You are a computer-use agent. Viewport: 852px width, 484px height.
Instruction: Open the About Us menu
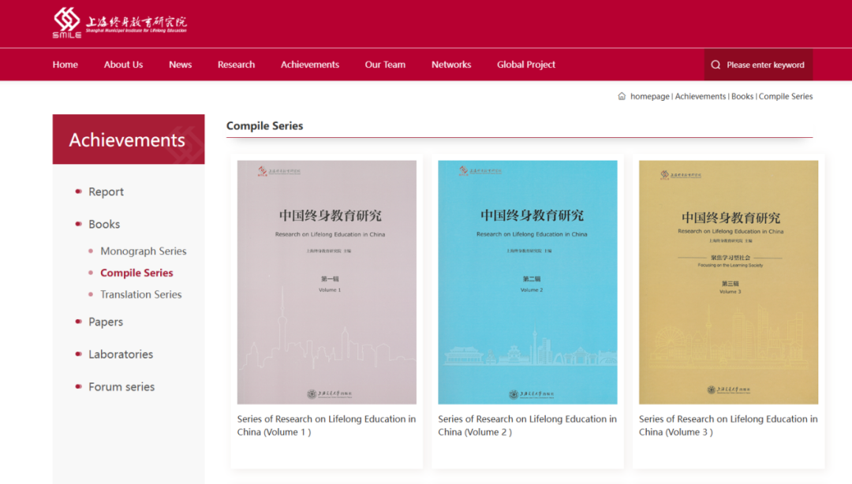coord(123,65)
